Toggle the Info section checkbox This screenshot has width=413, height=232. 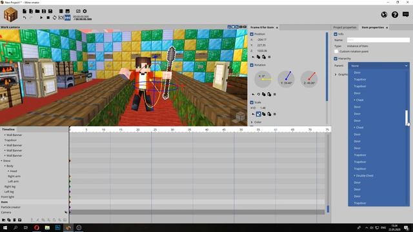coord(336,34)
